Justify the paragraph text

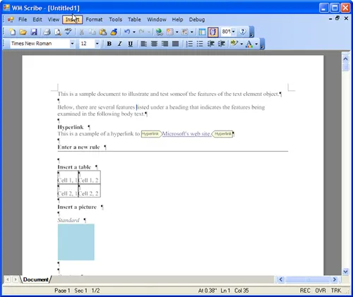pyautogui.click(x=176, y=44)
